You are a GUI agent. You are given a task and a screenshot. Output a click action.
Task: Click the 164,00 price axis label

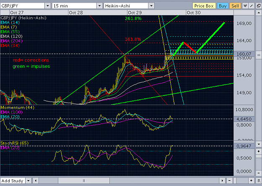coord(244,41)
